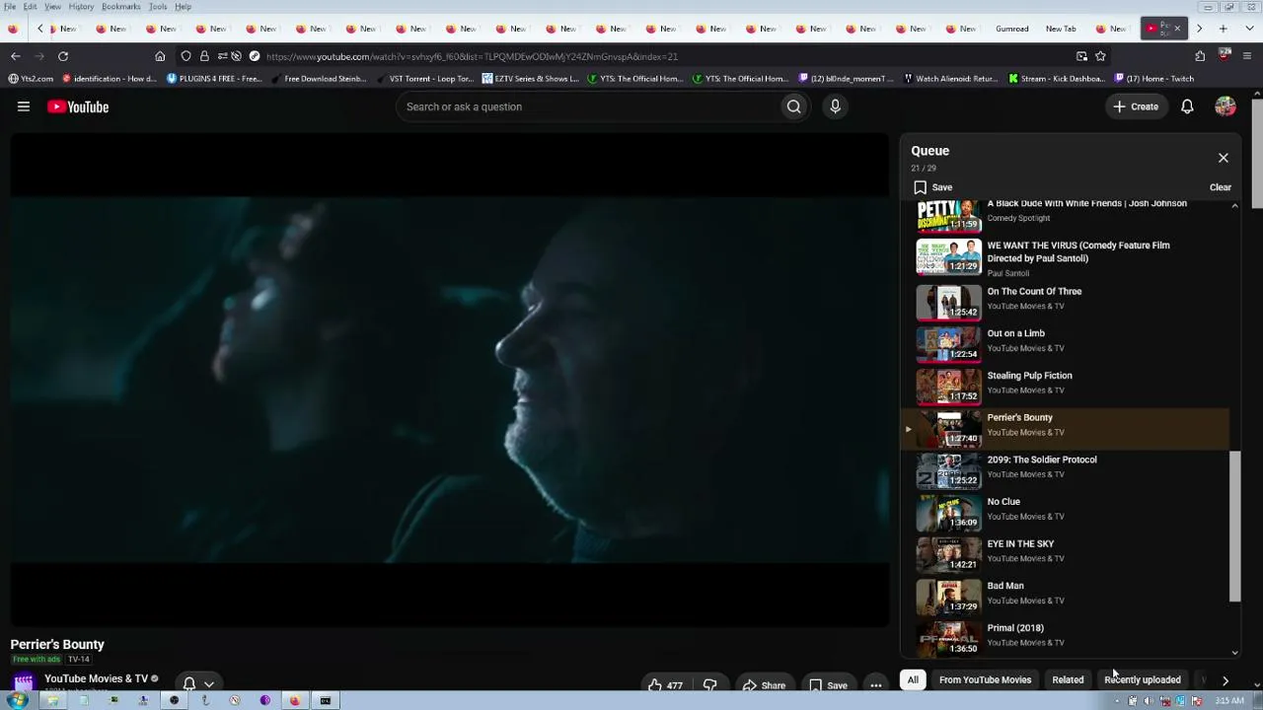Click the queue list scrollbar thumb
The image size is (1263, 710).
click(1234, 527)
